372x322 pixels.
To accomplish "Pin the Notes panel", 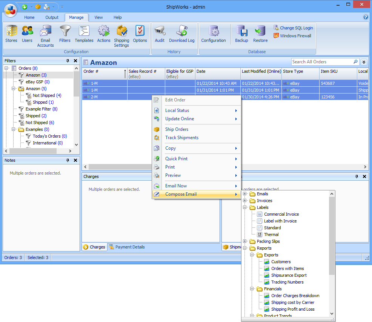I will tap(68, 160).
